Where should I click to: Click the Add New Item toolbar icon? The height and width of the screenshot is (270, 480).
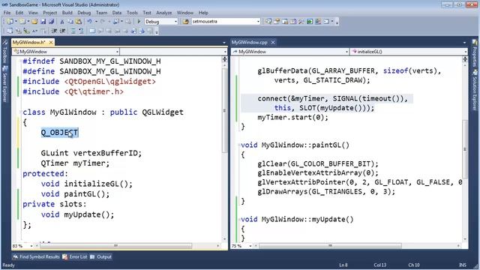point(22,22)
